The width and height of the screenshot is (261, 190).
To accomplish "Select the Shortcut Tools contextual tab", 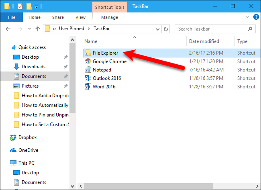I will point(110,7).
